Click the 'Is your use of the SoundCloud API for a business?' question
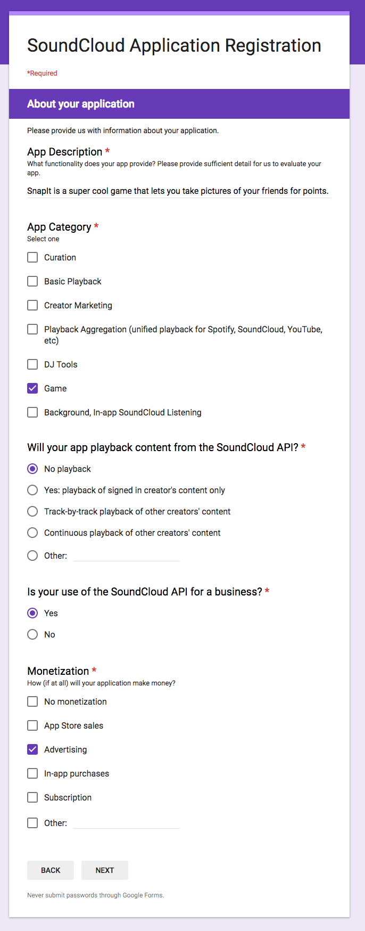Screen dimensions: 365x931 pos(148,592)
